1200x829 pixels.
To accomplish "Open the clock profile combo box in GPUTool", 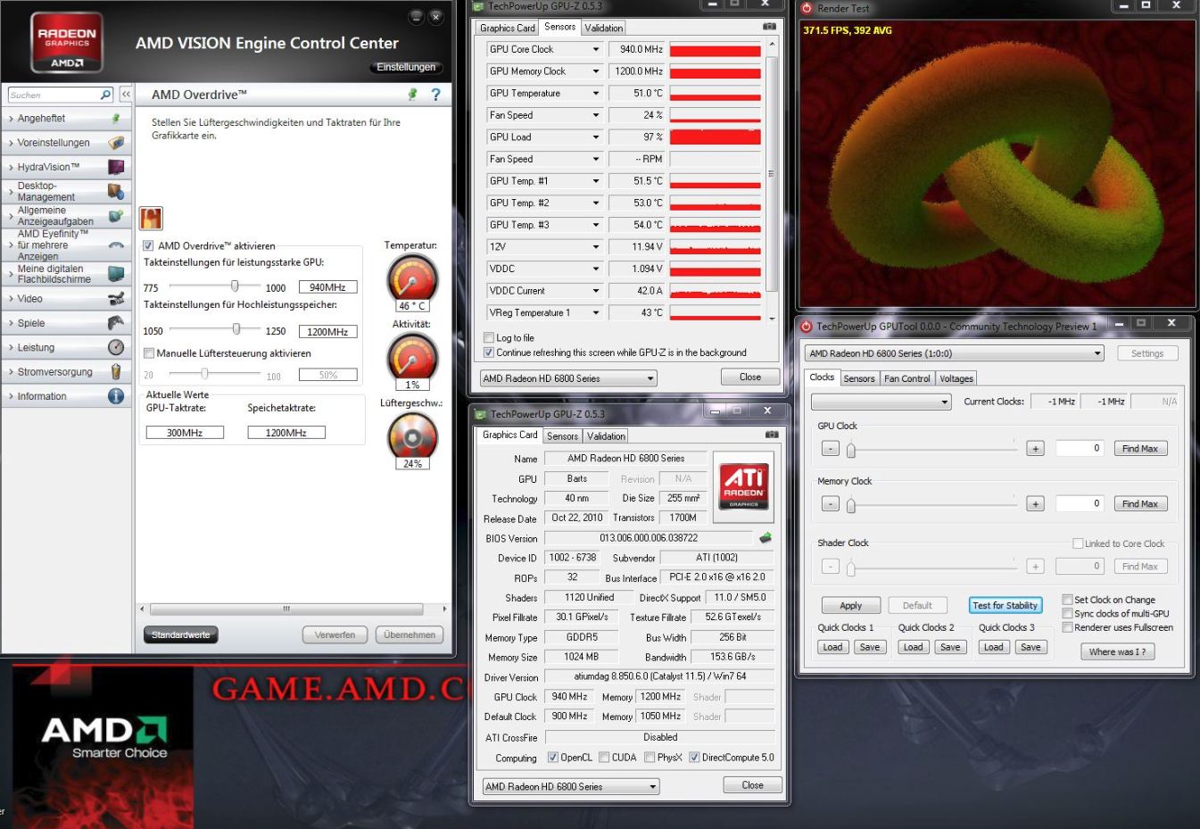I will (881, 402).
